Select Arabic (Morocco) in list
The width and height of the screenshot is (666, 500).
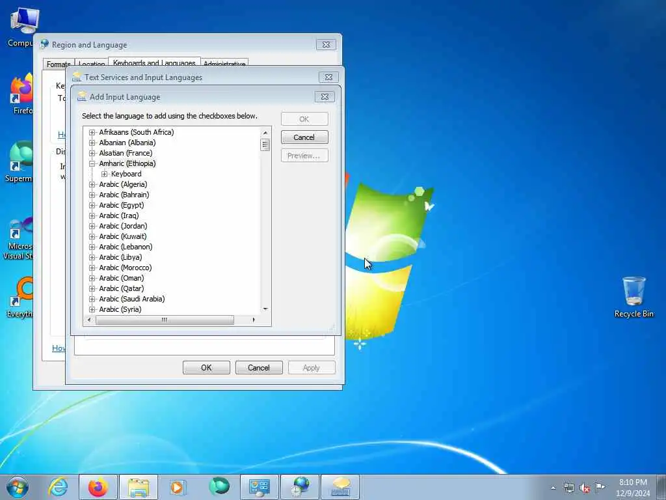[126, 268]
